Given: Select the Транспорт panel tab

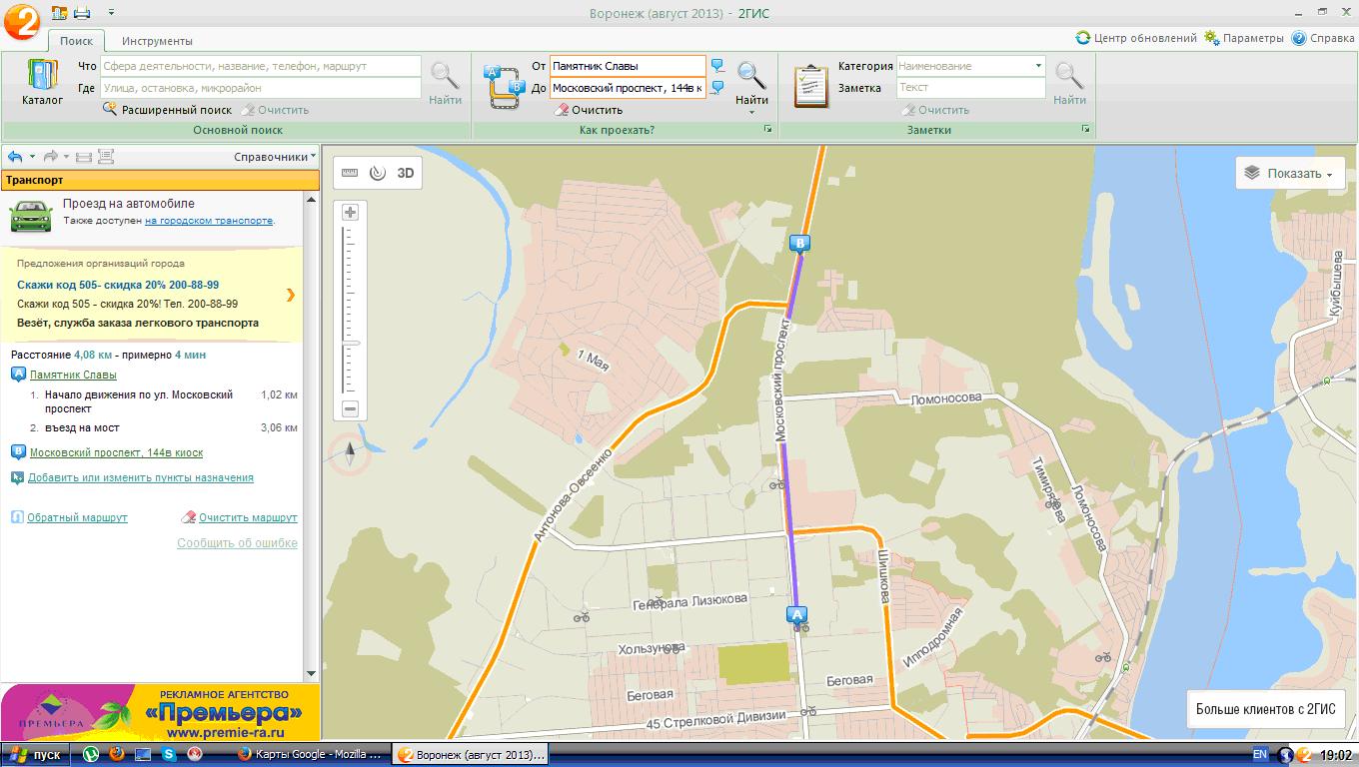Looking at the screenshot, I should (x=159, y=180).
